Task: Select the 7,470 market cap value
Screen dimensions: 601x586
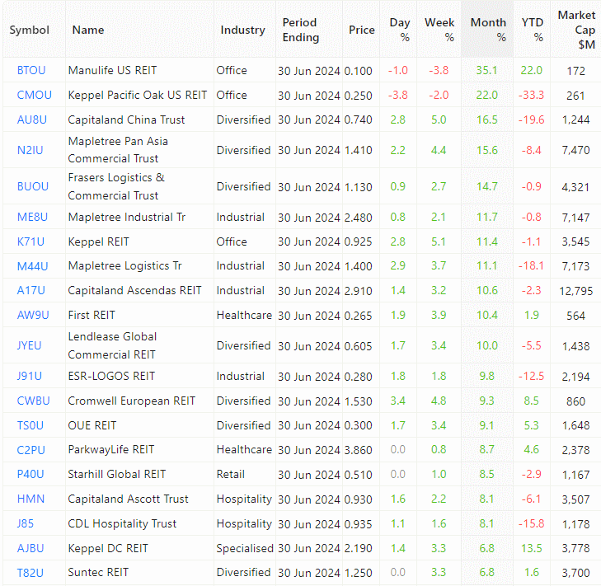Action: click(x=575, y=150)
